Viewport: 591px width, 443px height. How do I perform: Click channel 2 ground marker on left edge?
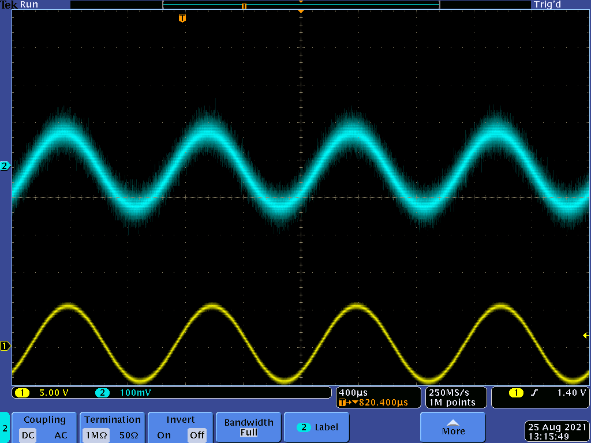5,166
